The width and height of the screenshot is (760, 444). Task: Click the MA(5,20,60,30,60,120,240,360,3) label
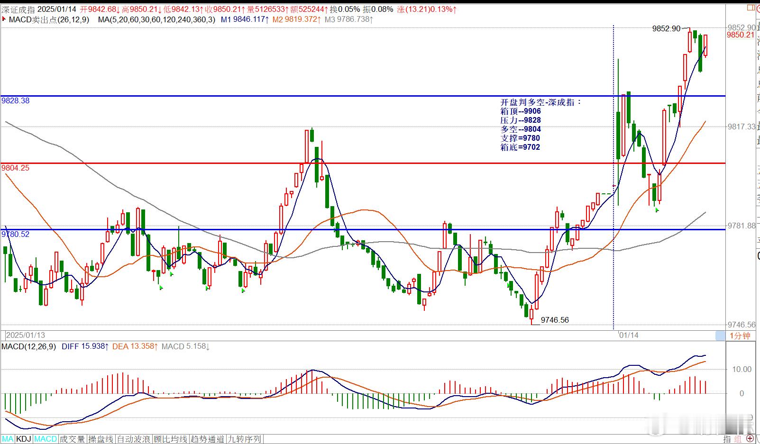pos(156,19)
